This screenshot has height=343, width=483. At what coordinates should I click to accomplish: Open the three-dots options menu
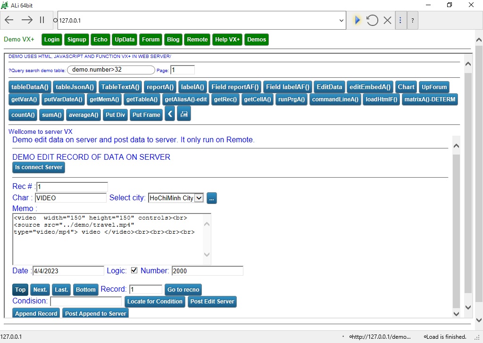(400, 20)
